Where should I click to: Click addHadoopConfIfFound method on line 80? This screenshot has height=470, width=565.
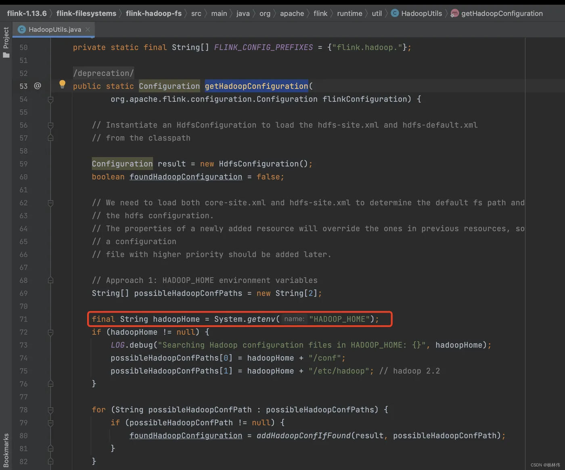pos(303,435)
